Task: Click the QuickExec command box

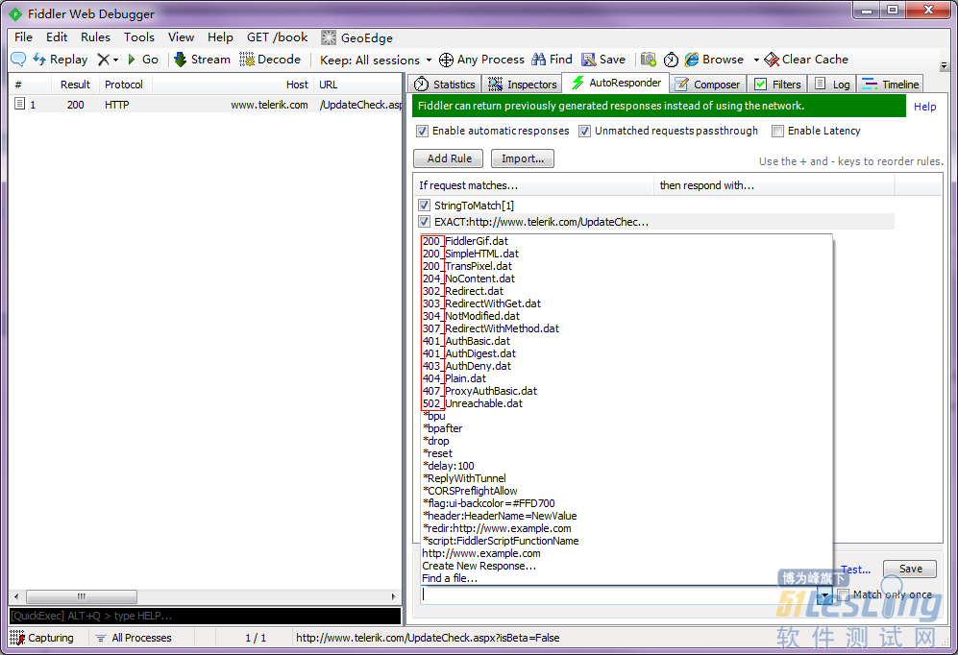Action: pos(206,616)
